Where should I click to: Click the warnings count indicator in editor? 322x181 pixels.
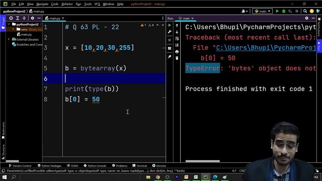pos(147,25)
